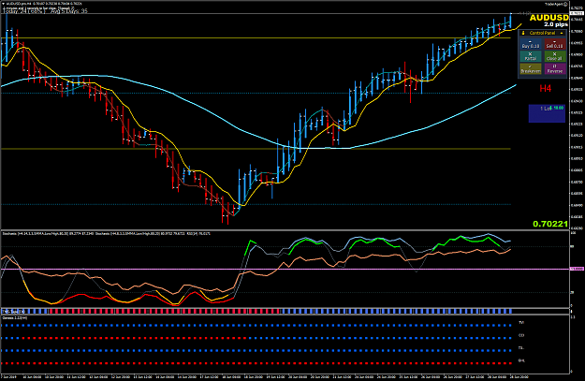
Task: Click the 2.0 pips spread label
Action: click(556, 24)
